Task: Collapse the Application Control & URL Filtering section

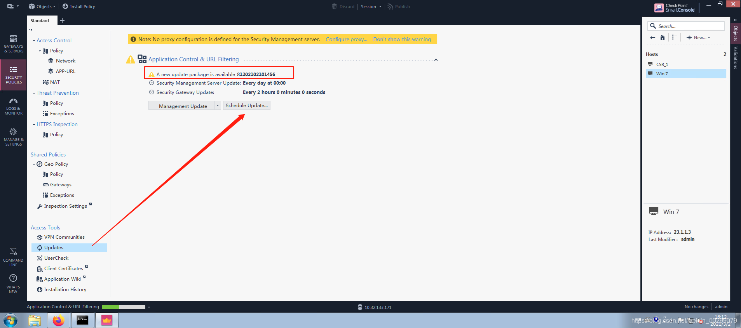Action: coord(436,60)
